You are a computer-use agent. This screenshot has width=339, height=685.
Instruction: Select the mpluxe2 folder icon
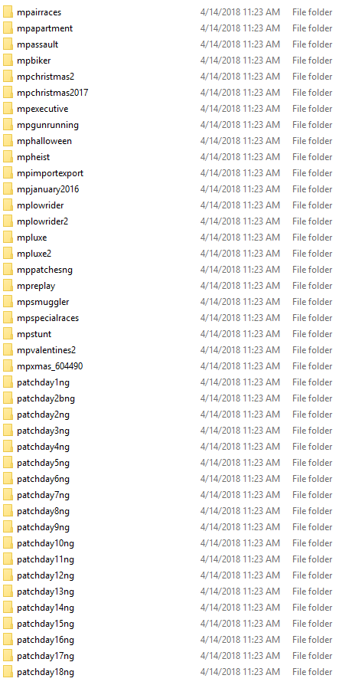pos(8,254)
